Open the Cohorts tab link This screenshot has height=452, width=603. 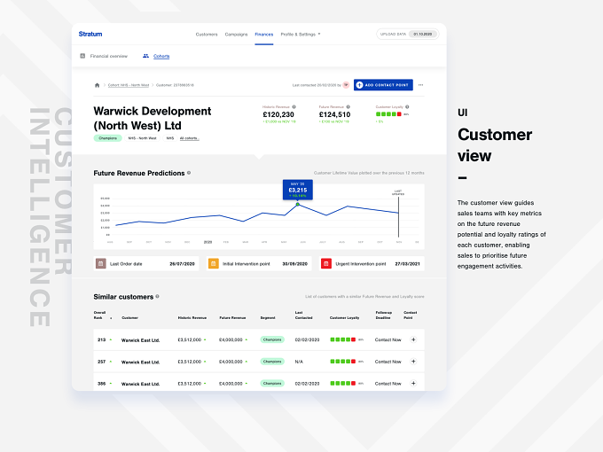coord(161,56)
